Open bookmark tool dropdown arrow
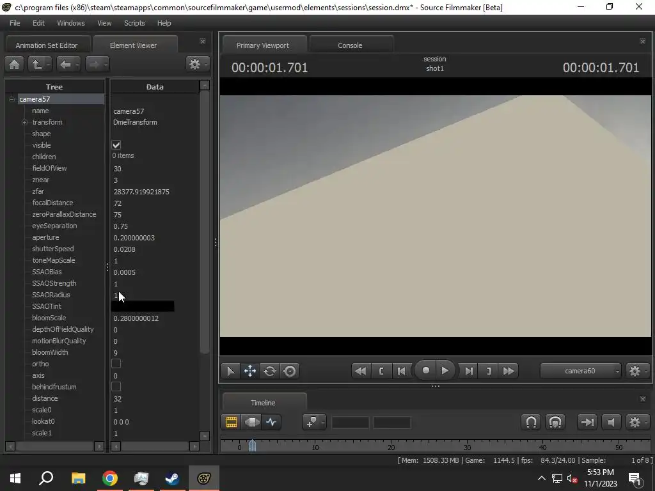 click(322, 423)
